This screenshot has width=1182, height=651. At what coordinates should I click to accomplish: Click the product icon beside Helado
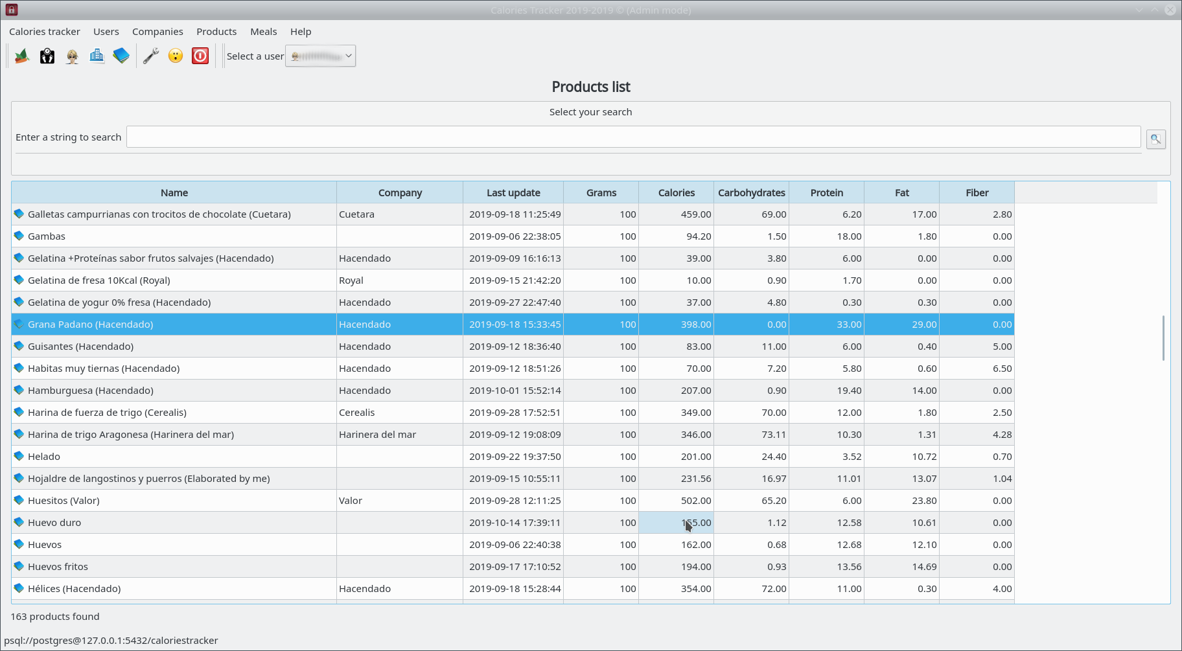point(19,456)
